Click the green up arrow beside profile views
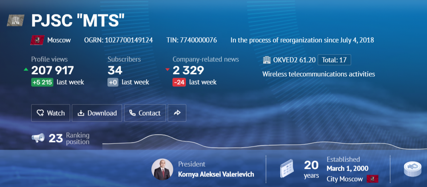The width and height of the screenshot is (427, 187). 26,69
